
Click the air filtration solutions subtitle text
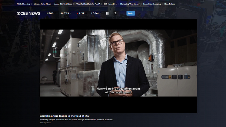[76, 119]
